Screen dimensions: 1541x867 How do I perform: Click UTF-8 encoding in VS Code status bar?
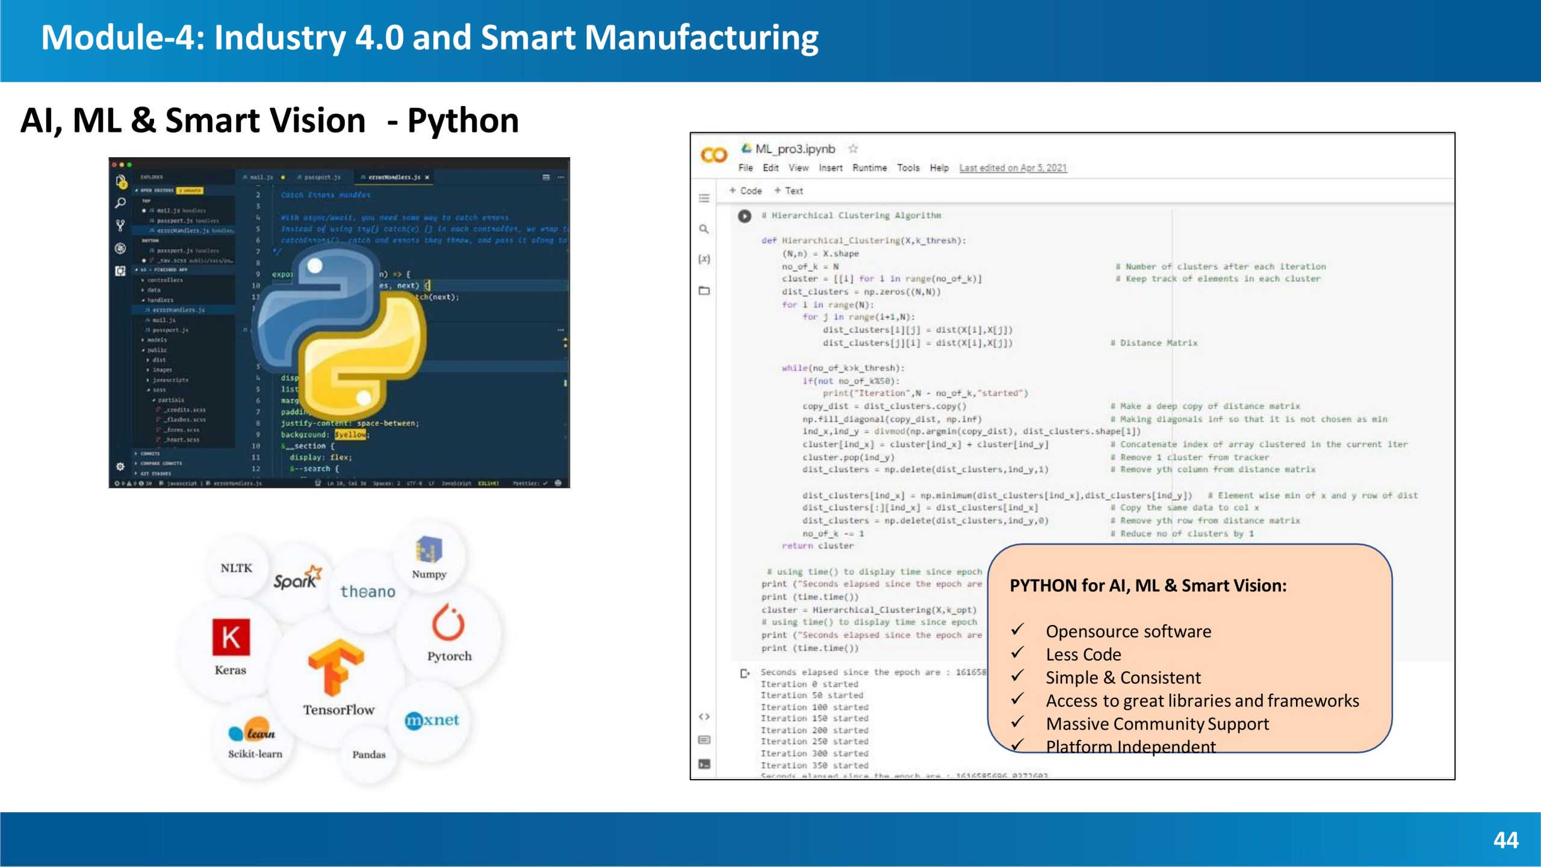[x=414, y=483]
